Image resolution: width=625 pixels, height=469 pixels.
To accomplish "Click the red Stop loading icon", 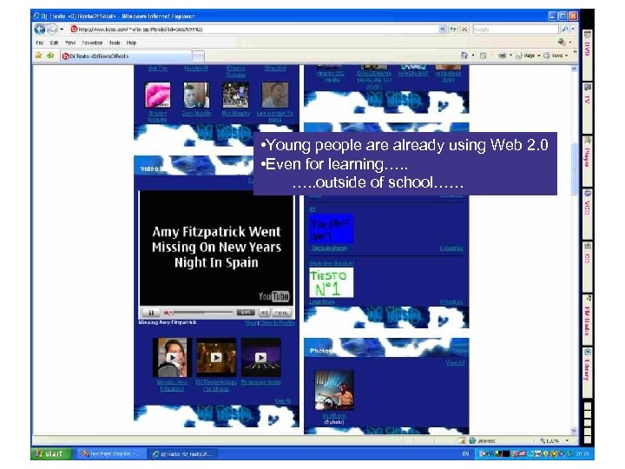I will tap(464, 30).
